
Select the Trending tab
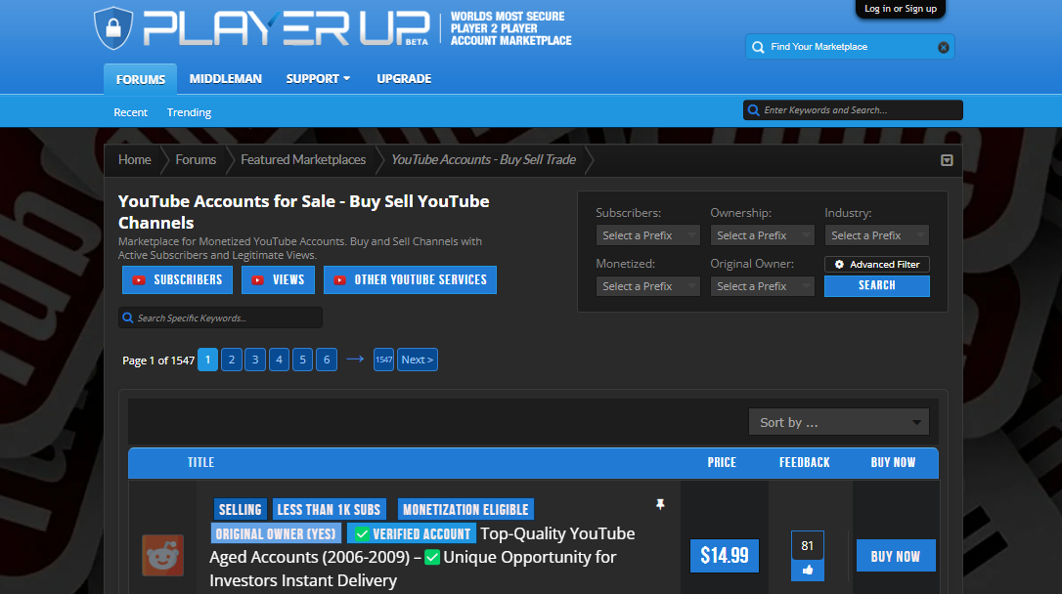tap(189, 111)
